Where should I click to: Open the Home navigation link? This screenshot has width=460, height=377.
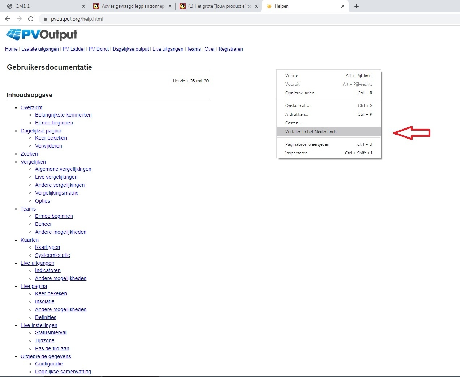11,49
